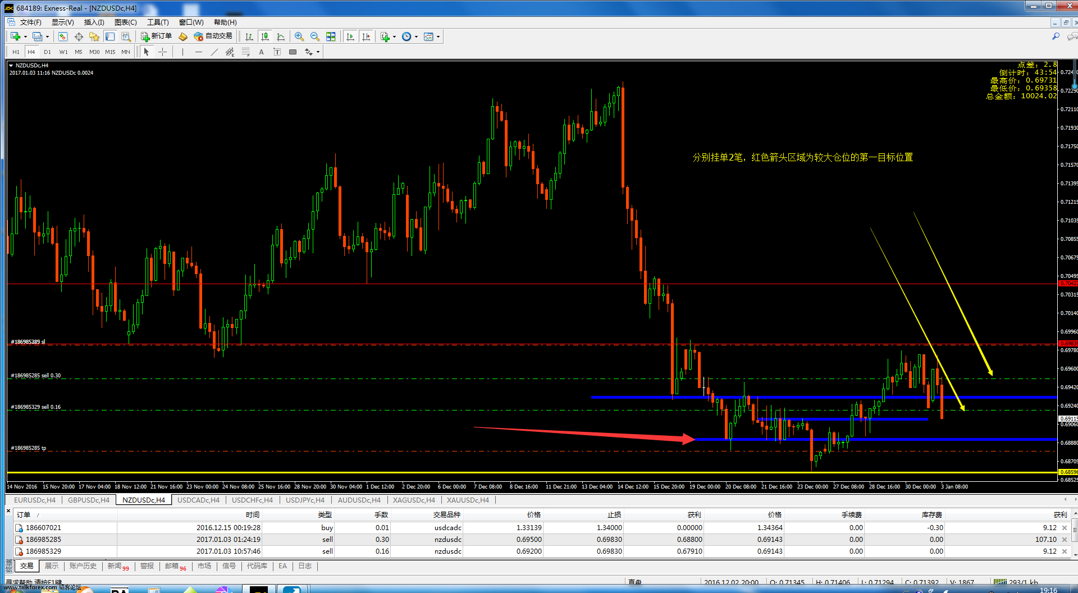
Task: Select the Fibonacci retracement tool
Action: [x=245, y=52]
